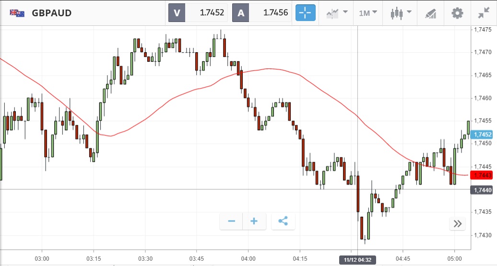The height and width of the screenshot is (266, 497).
Task: Open chart settings gear
Action: [458, 13]
